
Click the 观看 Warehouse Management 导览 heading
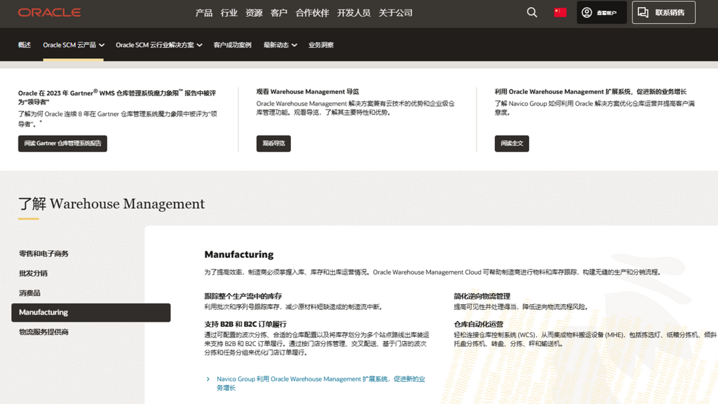[307, 92]
